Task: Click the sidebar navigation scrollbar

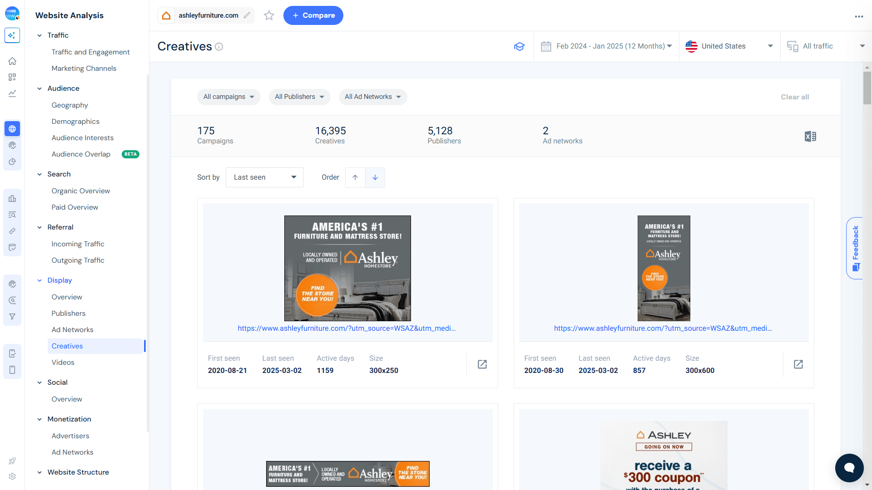Action: pos(148,253)
